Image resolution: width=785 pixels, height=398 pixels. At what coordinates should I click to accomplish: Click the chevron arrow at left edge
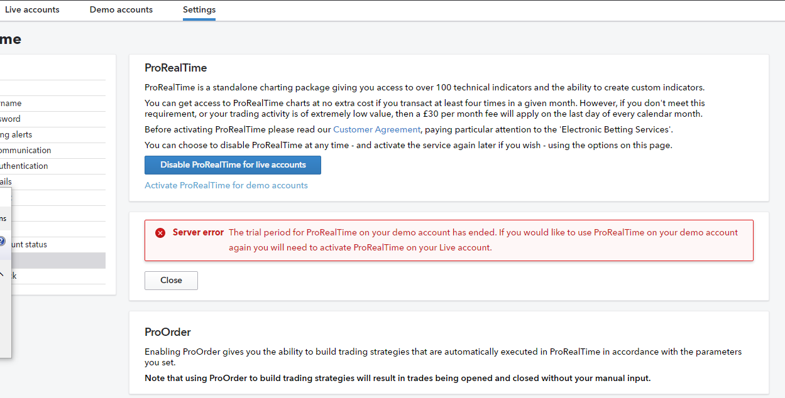(2, 275)
